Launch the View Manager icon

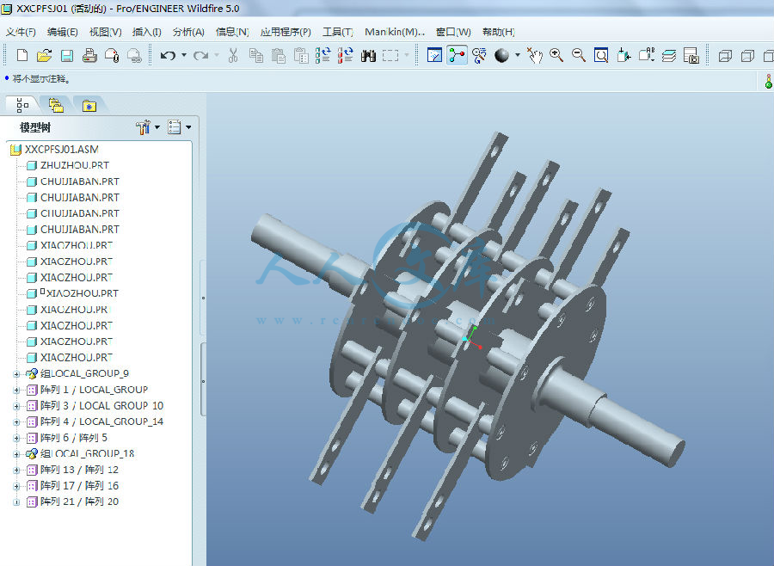691,55
